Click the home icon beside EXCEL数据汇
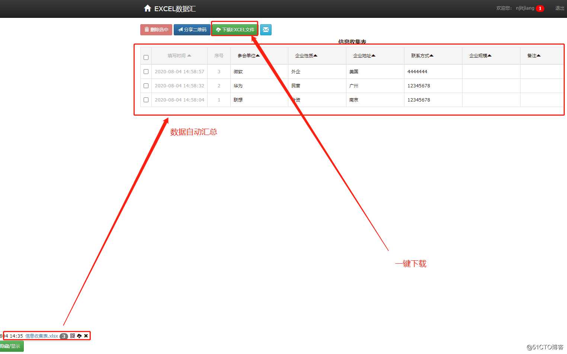This screenshot has height=354, width=567. (147, 8)
